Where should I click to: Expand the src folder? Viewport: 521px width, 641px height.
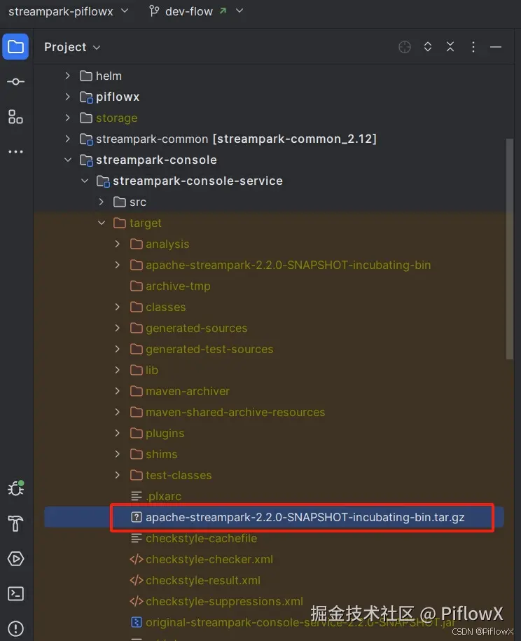click(102, 202)
